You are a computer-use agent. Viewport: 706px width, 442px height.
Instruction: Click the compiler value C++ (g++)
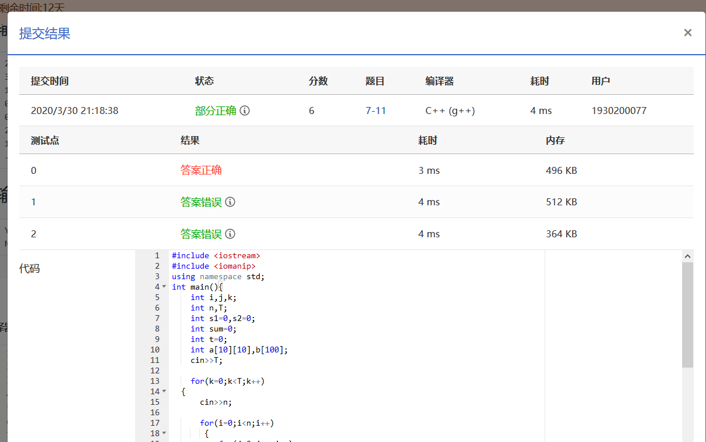click(450, 110)
